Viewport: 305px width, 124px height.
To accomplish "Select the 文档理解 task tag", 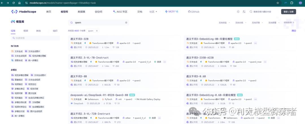I will (x=34, y=102).
